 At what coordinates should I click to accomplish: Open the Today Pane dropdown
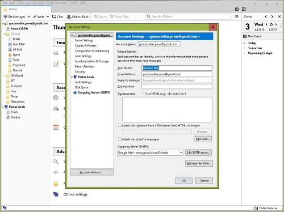(x=266, y=208)
